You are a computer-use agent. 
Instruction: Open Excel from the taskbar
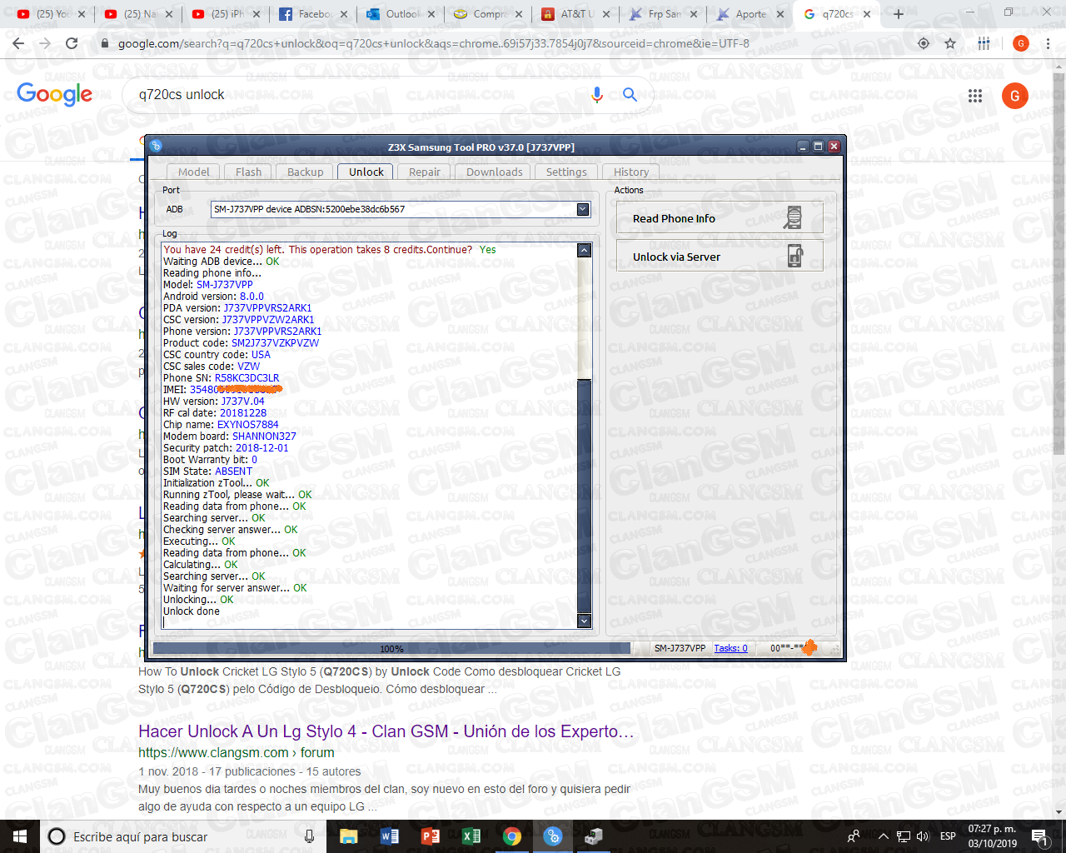tap(471, 836)
